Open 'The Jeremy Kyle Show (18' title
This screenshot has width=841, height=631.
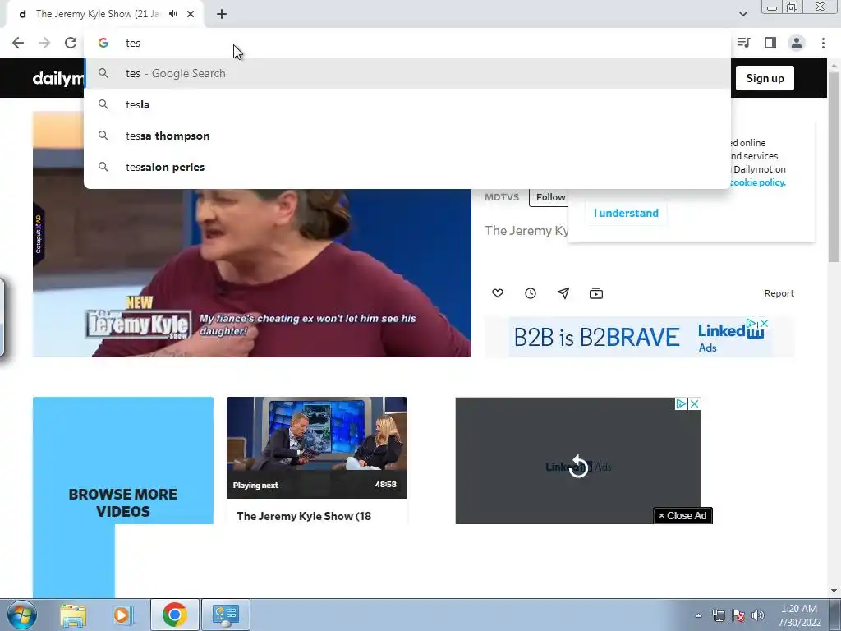[304, 516]
